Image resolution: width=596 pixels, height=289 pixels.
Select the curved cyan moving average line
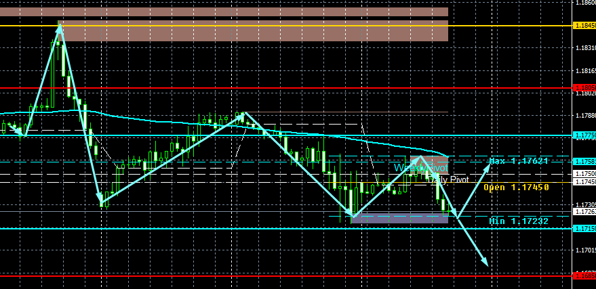pyautogui.click(x=224, y=125)
